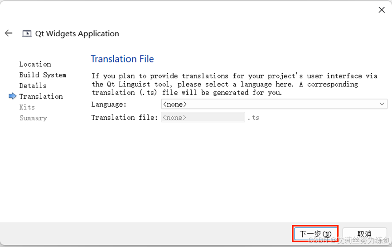The width and height of the screenshot is (392, 247).
Task: Select the Translation step
Action: [41, 96]
